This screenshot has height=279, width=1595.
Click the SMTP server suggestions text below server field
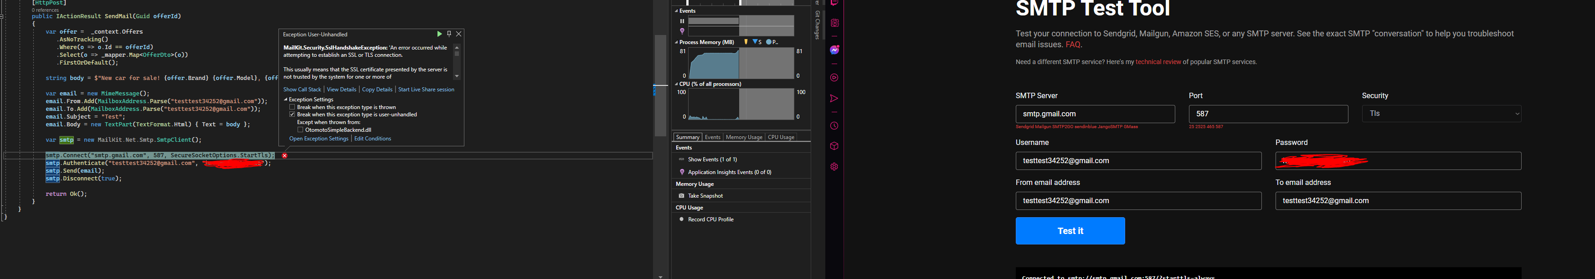coord(1077,126)
